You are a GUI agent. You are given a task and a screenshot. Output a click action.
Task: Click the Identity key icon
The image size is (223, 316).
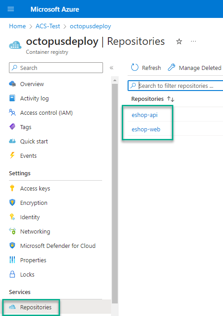tap(12, 217)
